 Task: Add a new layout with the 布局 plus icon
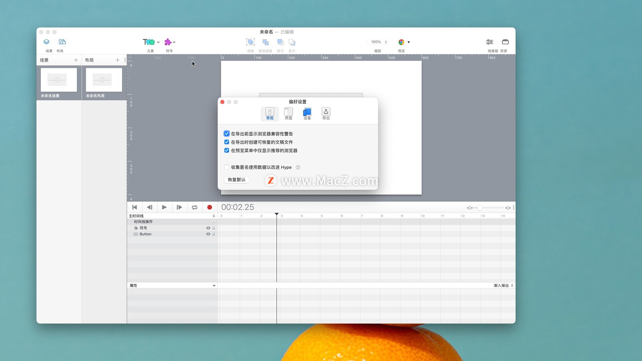tap(117, 60)
